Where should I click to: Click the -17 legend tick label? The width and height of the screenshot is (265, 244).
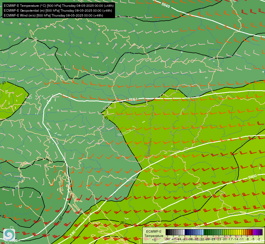click(x=230, y=239)
